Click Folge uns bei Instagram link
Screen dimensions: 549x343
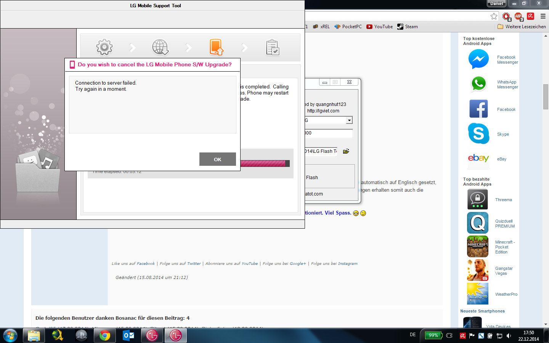coord(334,263)
